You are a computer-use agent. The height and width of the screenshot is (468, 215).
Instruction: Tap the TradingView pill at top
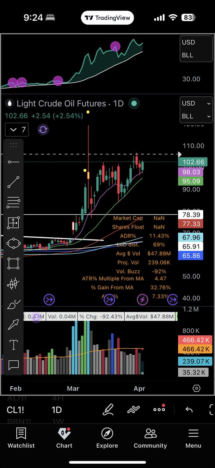107,18
